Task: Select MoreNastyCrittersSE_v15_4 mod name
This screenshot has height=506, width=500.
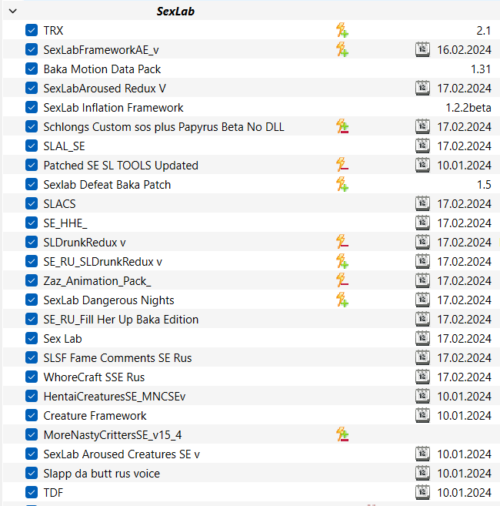Action: [x=112, y=435]
